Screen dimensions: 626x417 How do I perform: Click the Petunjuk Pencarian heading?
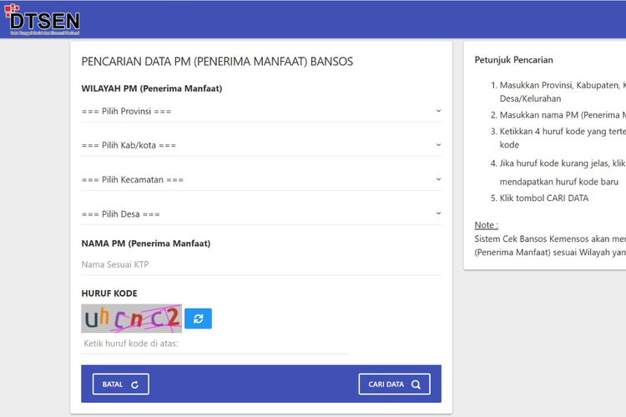coord(513,60)
